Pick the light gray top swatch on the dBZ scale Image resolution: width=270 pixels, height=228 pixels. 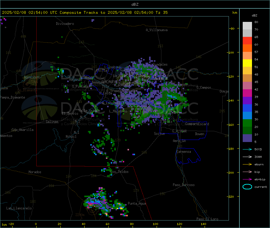[247, 26]
